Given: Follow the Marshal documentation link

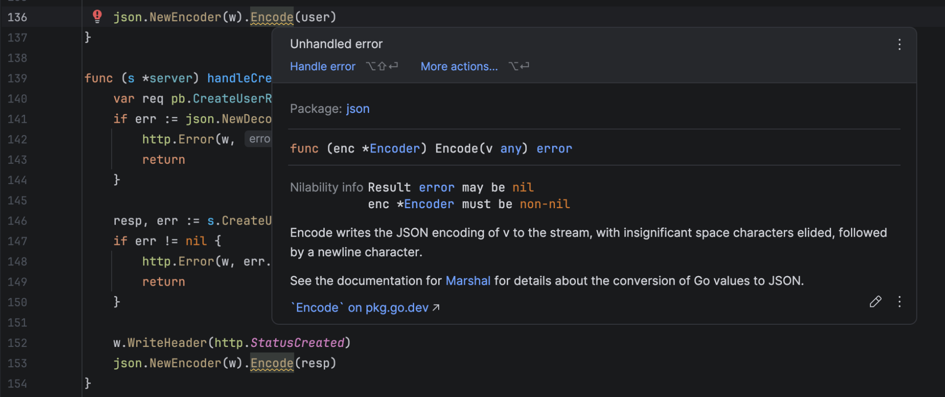Looking at the screenshot, I should coord(468,281).
